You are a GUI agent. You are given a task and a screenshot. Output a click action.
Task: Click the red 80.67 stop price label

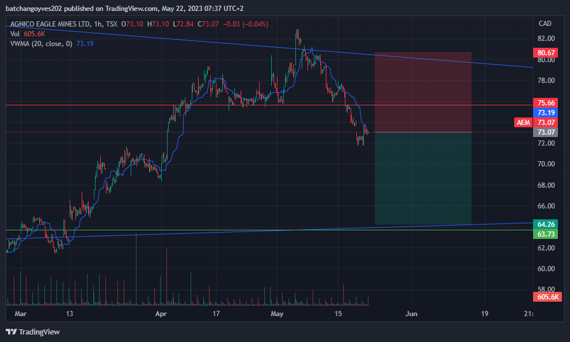click(545, 53)
